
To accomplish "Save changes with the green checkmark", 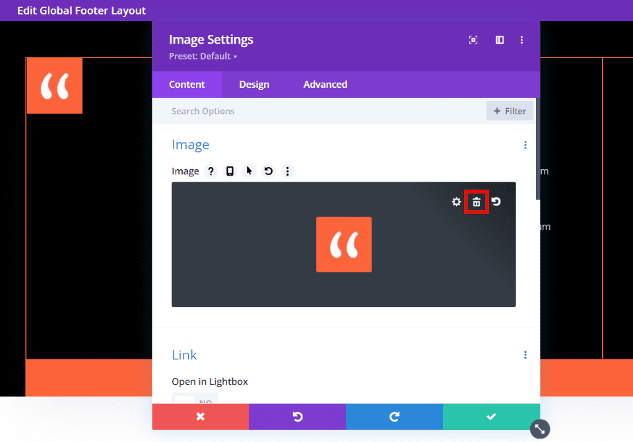I will [x=491, y=417].
